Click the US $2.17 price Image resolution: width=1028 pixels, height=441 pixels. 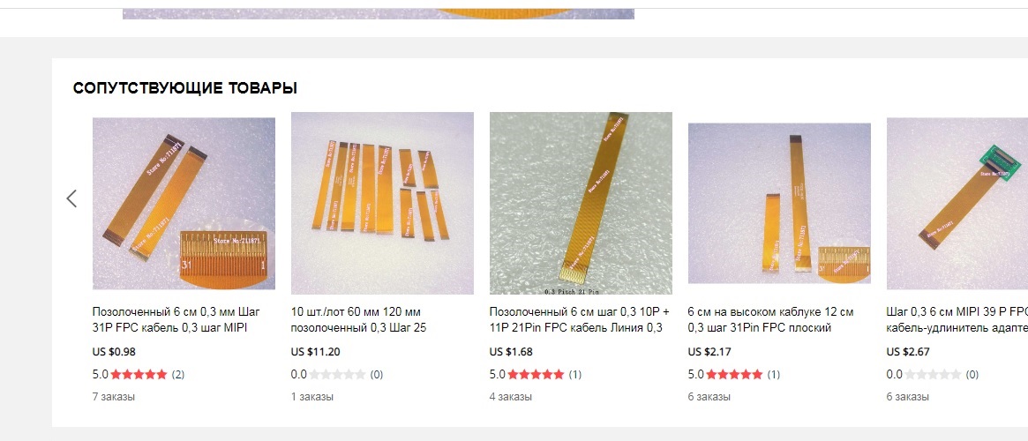click(710, 352)
